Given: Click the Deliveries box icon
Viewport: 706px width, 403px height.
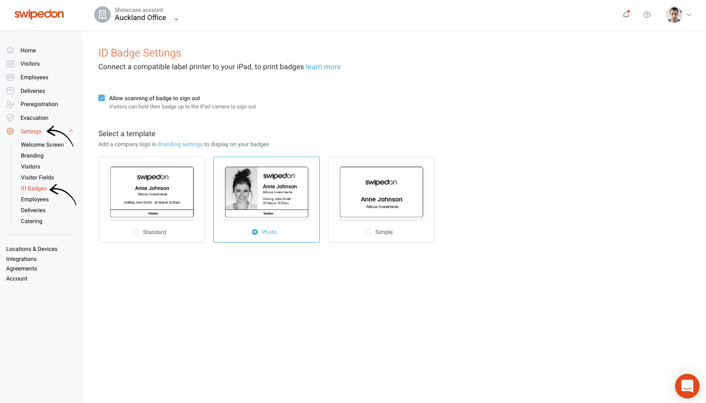Looking at the screenshot, I should point(10,91).
